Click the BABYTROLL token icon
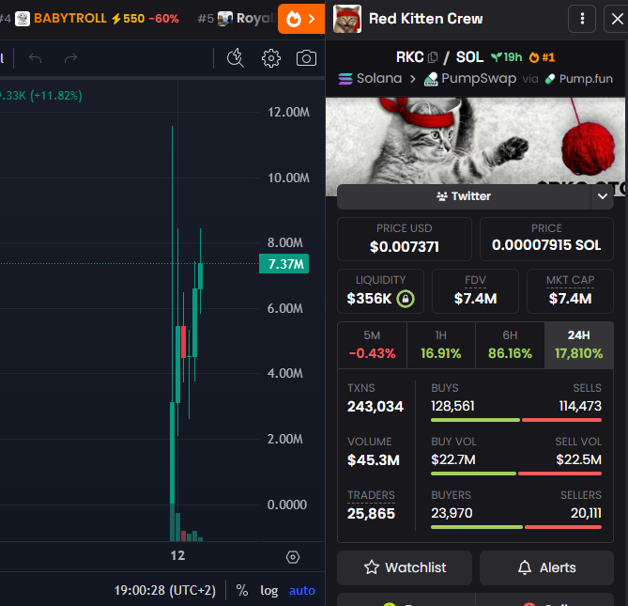 tap(23, 19)
